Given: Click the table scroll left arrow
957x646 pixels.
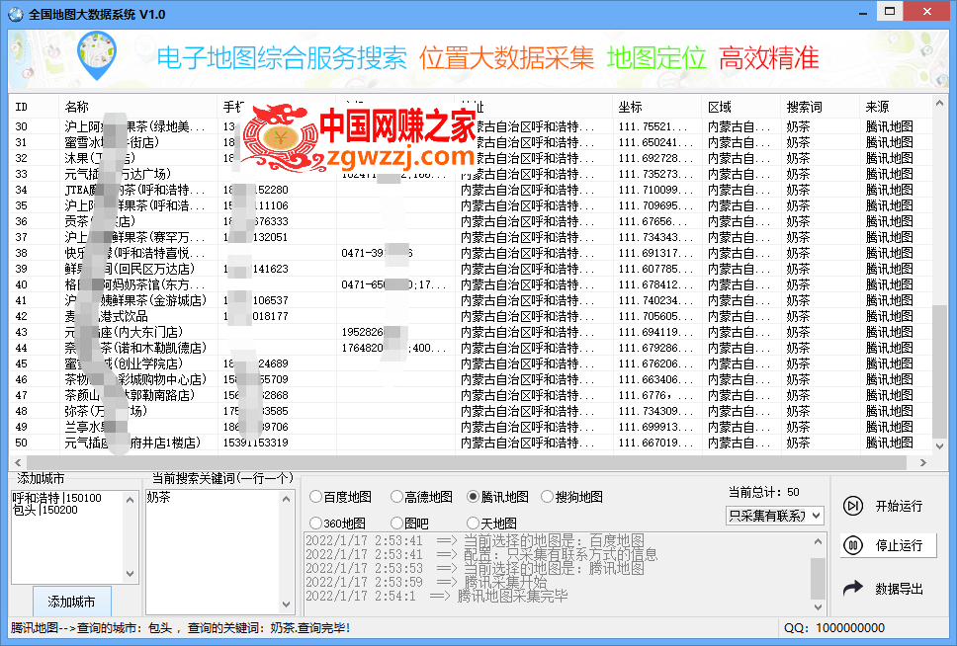Looking at the screenshot, I should [18, 462].
